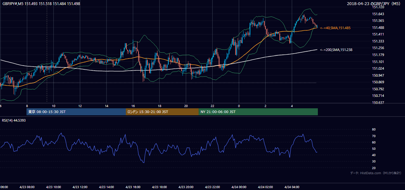Click RSI scale value 70
The image size is (405, 190).
click(x=374, y=136)
